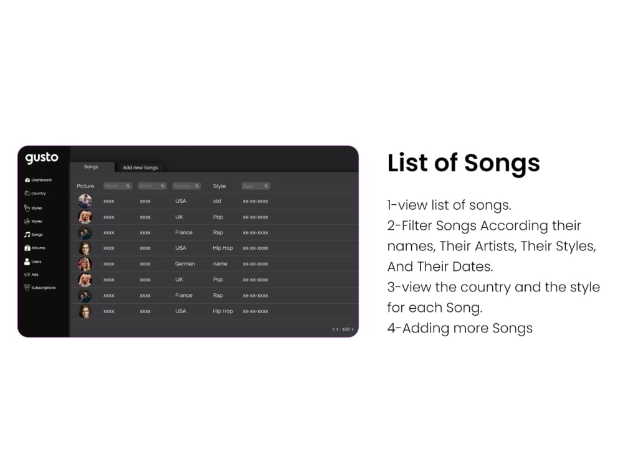Image resolution: width=623 pixels, height=467 pixels.
Task: Click the magnifier icon in the Name filter
Action: [x=128, y=186]
